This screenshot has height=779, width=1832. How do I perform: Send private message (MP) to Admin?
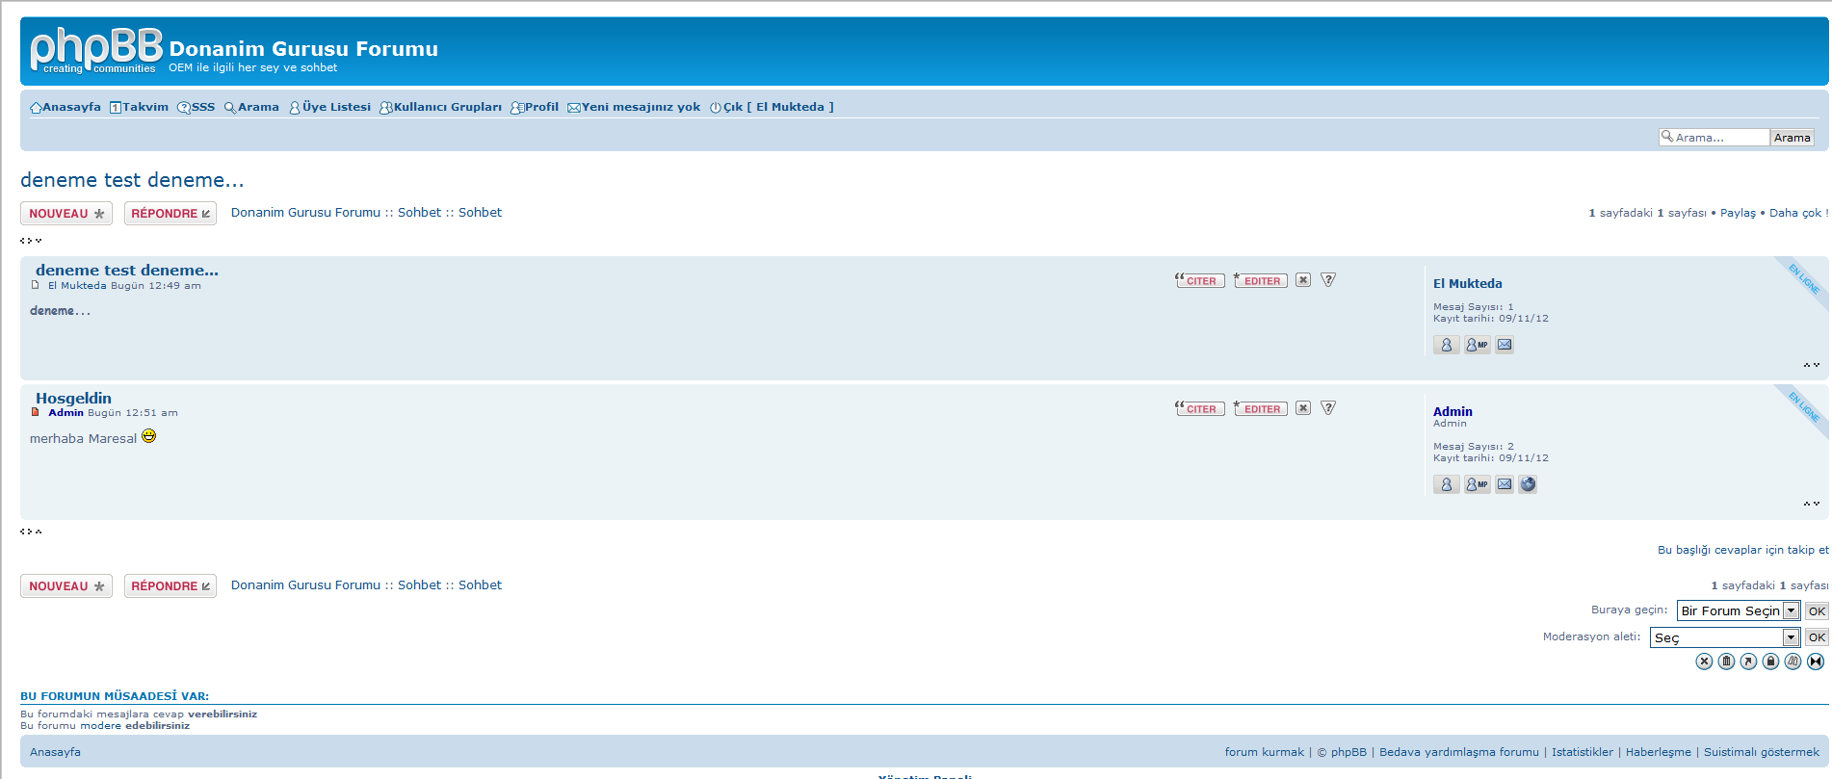tap(1478, 484)
